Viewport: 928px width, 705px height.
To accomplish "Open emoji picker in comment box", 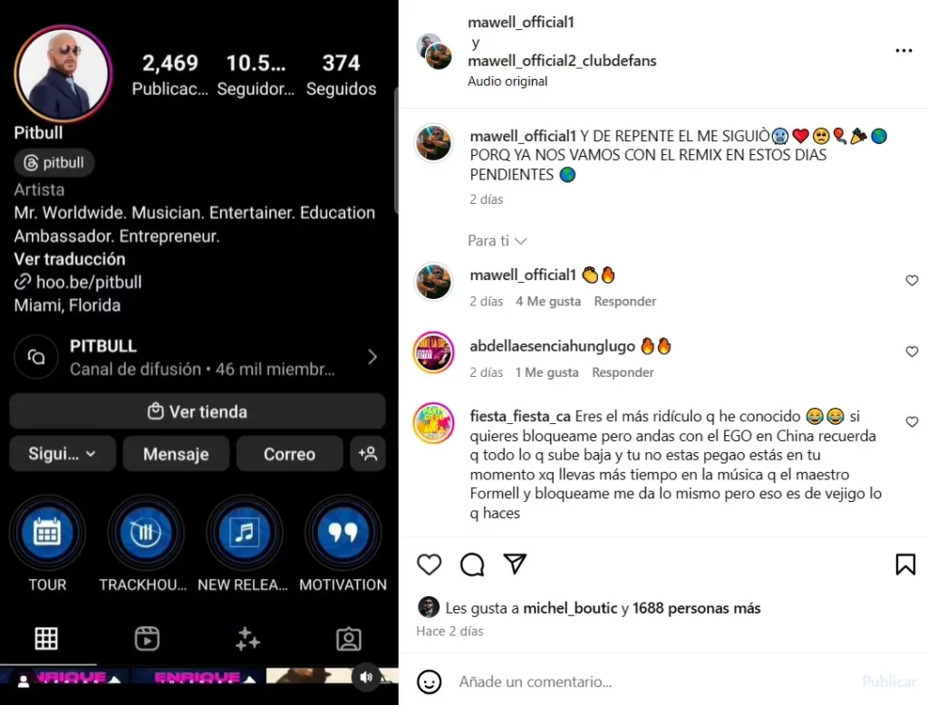I will 429,682.
